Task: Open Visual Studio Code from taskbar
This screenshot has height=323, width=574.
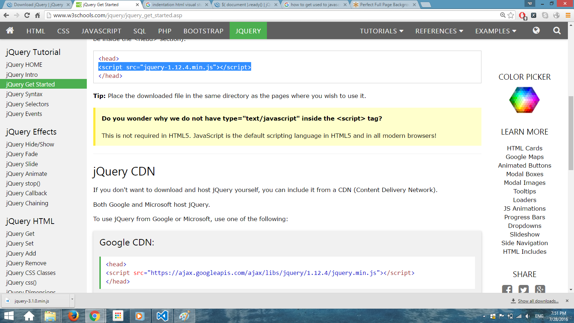Action: coord(162,316)
